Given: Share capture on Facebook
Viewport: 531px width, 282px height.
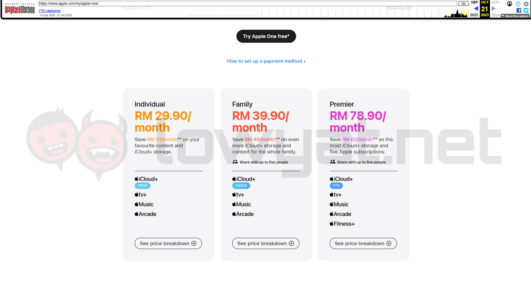Looking at the screenshot, I should (x=519, y=10).
